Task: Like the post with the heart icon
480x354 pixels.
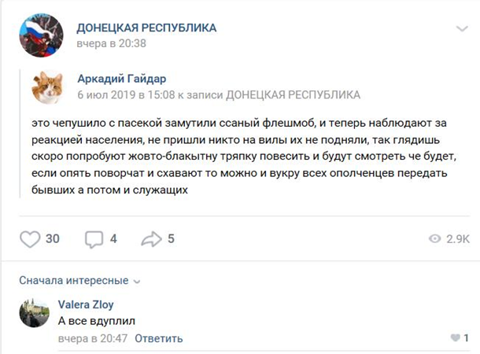Action: tap(30, 239)
